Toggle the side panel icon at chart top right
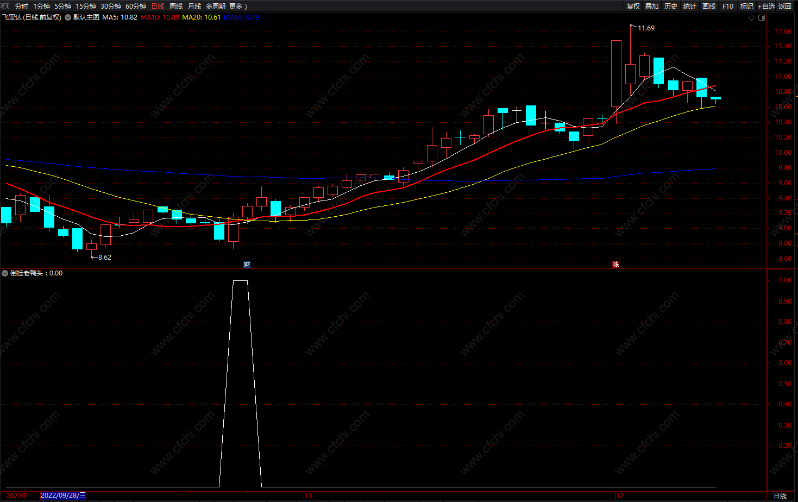This screenshot has height=502, width=798. click(762, 17)
